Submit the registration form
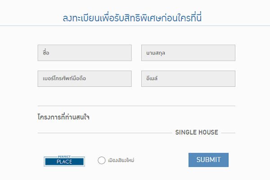 point(208,160)
